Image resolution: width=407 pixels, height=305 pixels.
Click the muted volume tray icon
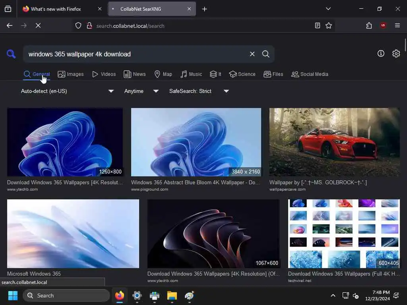click(356, 295)
